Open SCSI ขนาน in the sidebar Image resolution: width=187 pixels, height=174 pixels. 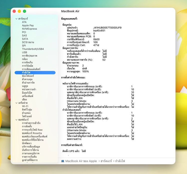(28, 42)
